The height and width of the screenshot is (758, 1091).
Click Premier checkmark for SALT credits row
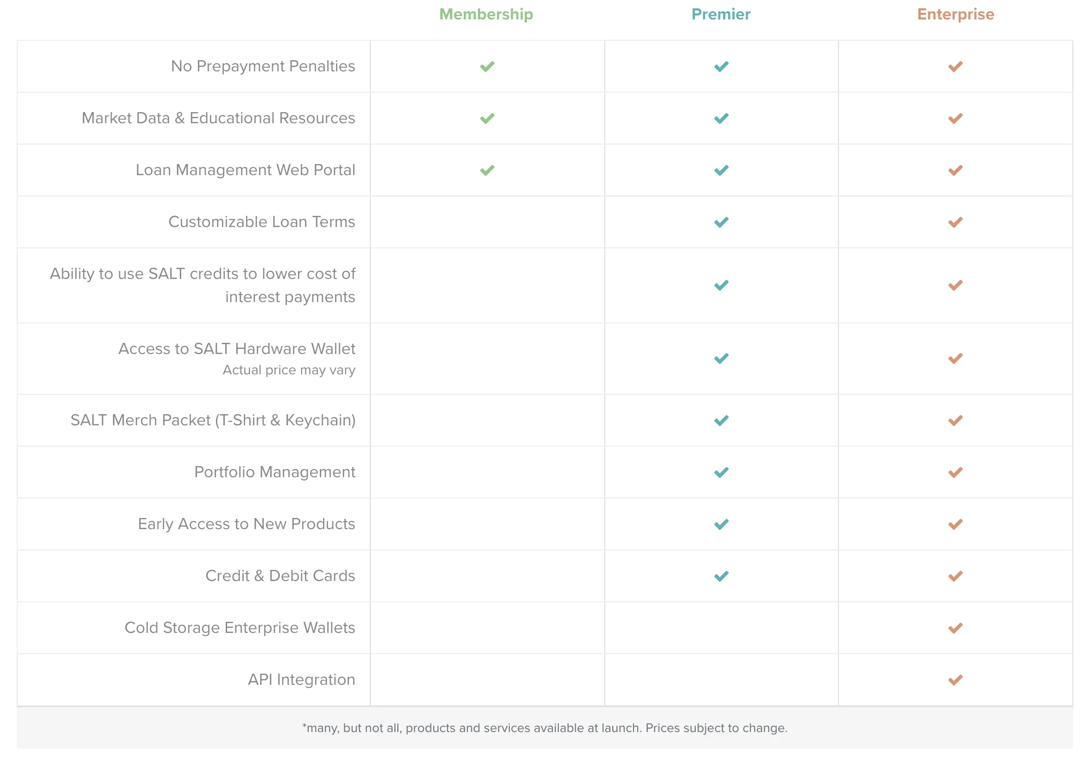(x=721, y=285)
